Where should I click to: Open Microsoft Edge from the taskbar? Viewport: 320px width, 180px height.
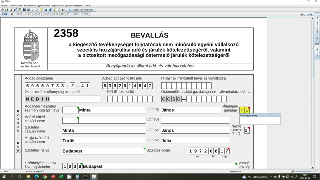coord(36,177)
